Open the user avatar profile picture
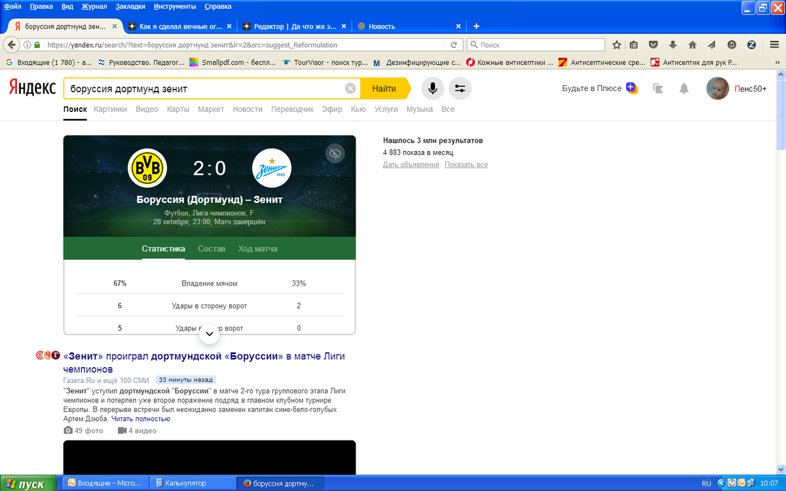Viewport: 786px width, 491px height. click(718, 88)
